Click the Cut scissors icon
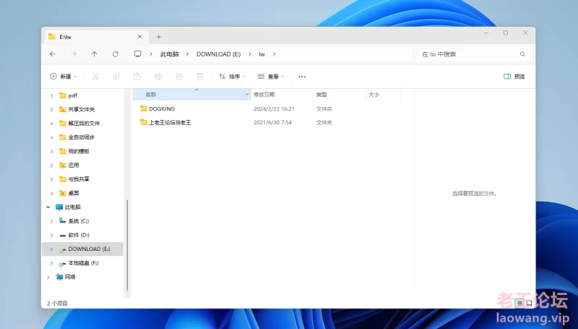This screenshot has height=329, width=578. [x=95, y=77]
